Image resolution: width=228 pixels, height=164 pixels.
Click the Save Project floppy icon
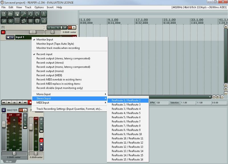(17, 14)
